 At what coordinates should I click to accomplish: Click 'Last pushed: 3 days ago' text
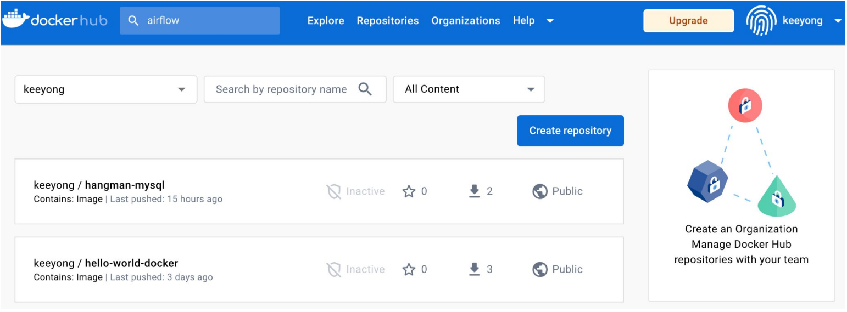[x=161, y=277]
